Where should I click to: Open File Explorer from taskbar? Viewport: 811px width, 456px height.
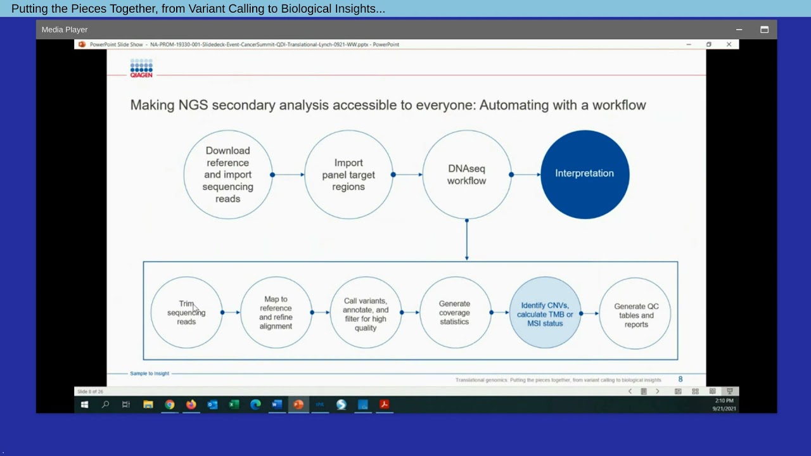coord(148,405)
